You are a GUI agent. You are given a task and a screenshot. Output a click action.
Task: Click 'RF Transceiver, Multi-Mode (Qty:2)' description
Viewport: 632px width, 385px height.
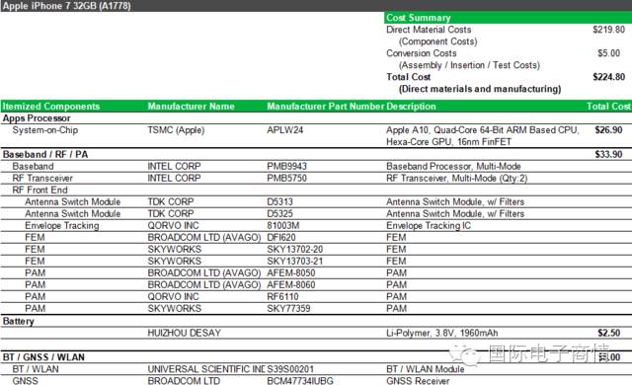tap(456, 178)
